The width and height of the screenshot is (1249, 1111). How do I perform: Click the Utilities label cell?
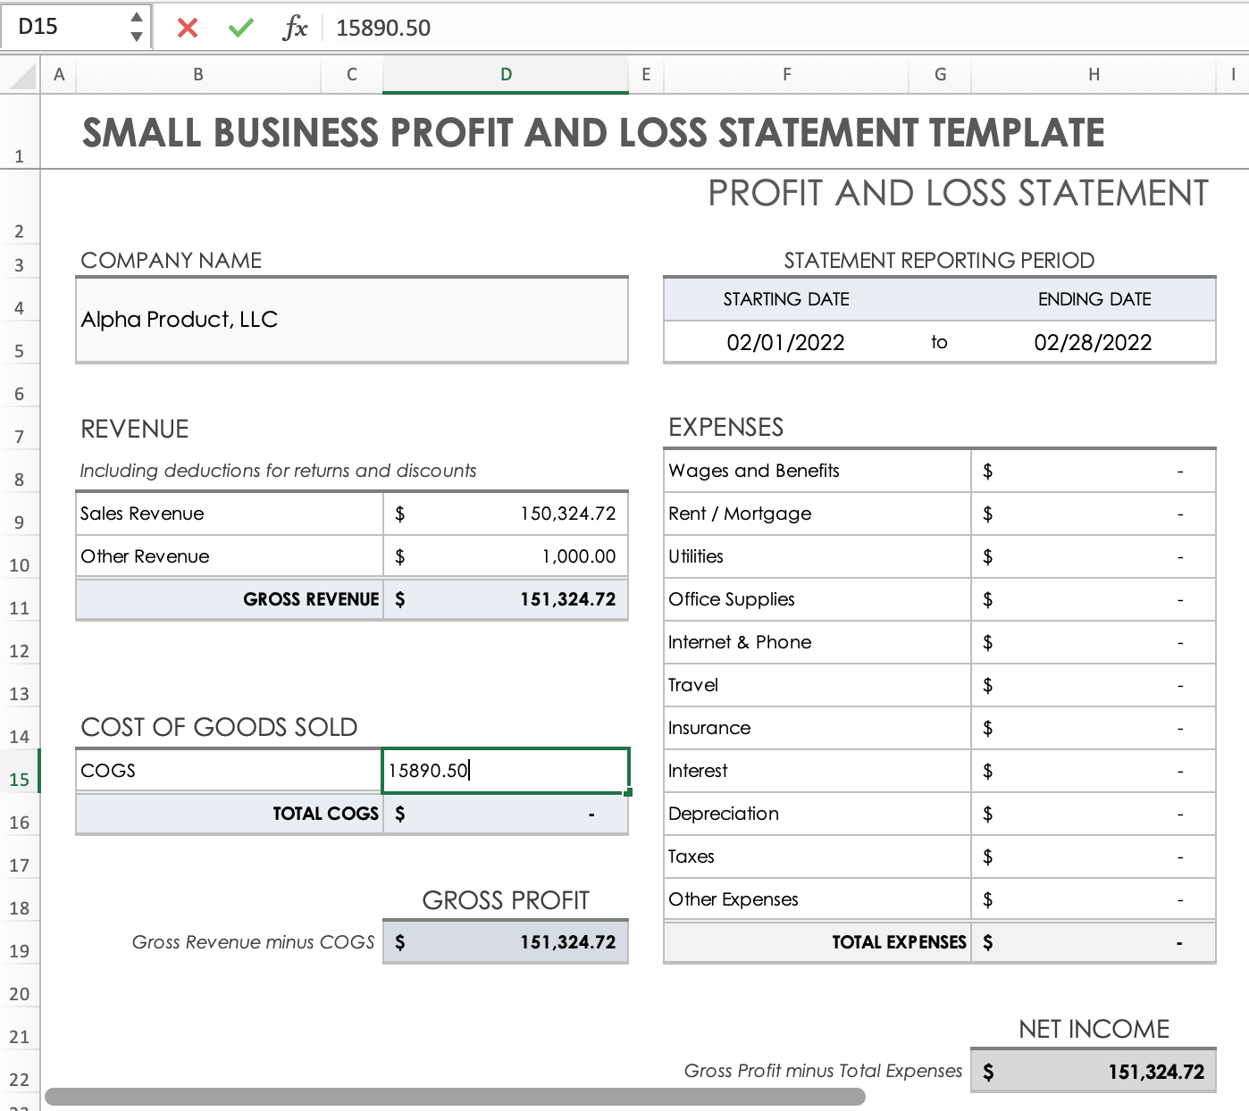817,556
